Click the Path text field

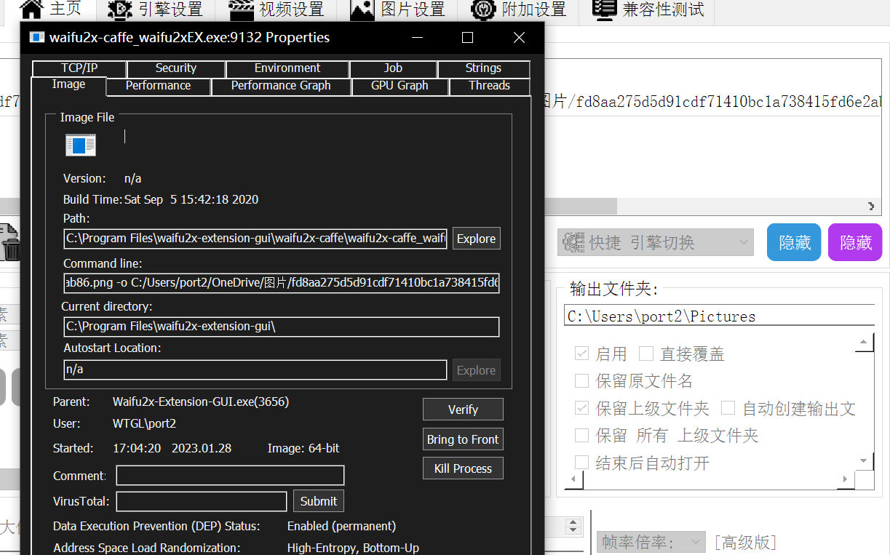(255, 239)
